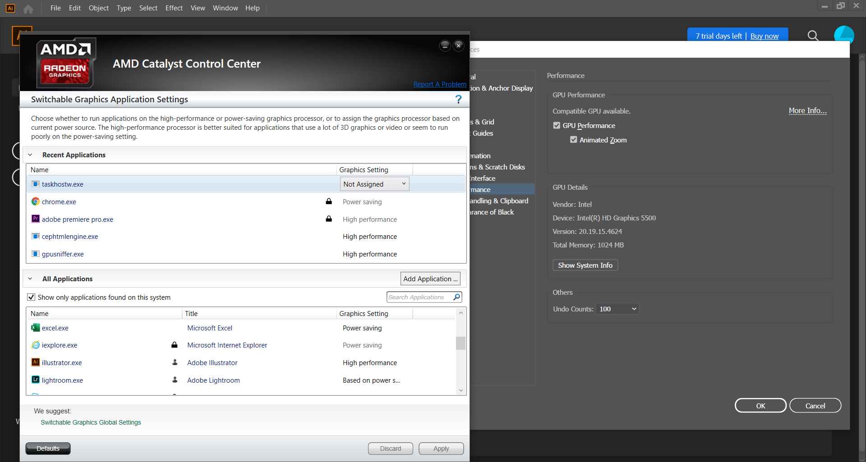Screen dimensions: 866x462
Task: Open search using the magnifier icon
Action: click(x=813, y=36)
